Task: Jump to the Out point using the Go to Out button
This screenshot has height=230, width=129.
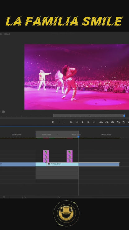Action: coord(94,122)
